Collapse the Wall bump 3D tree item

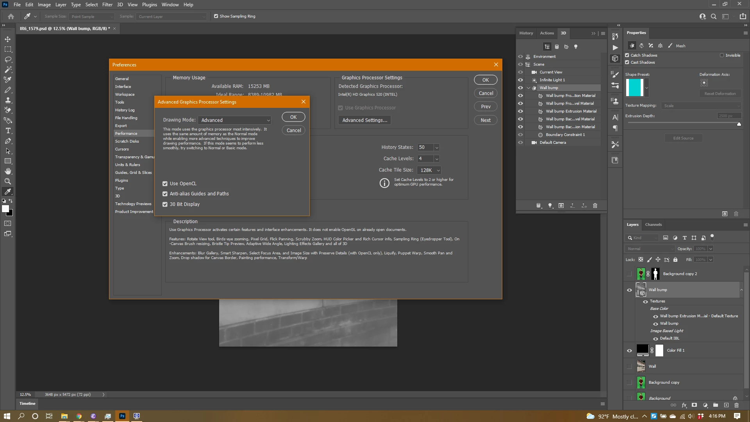click(529, 88)
